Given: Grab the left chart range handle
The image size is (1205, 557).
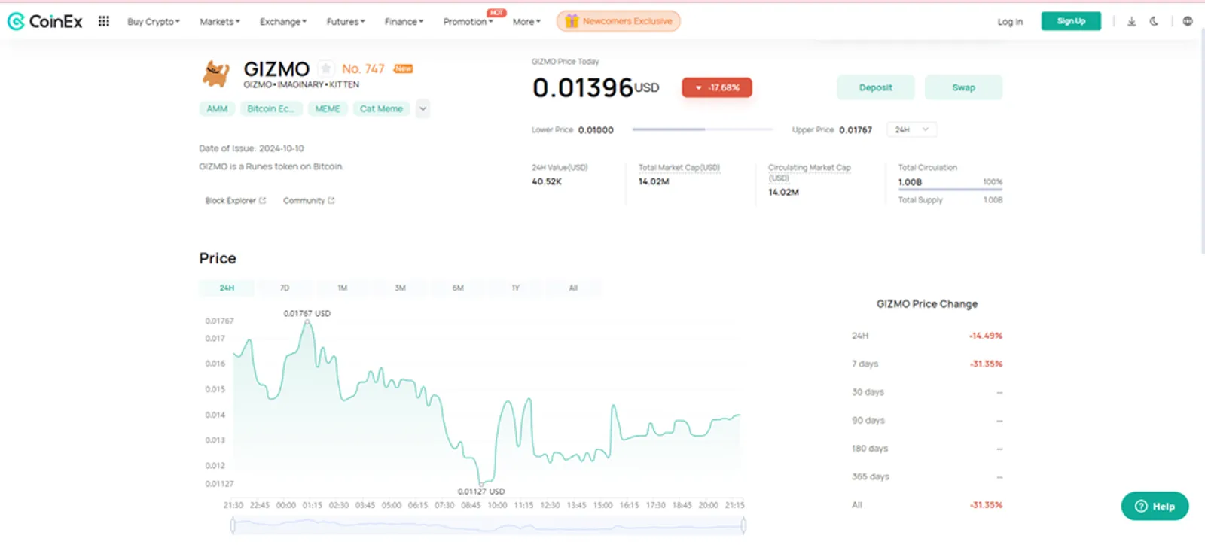Looking at the screenshot, I should [233, 525].
